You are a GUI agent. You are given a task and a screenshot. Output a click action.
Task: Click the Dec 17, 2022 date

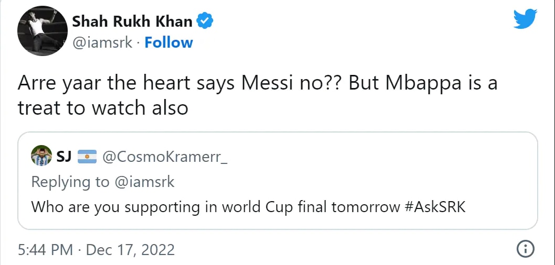click(130, 250)
